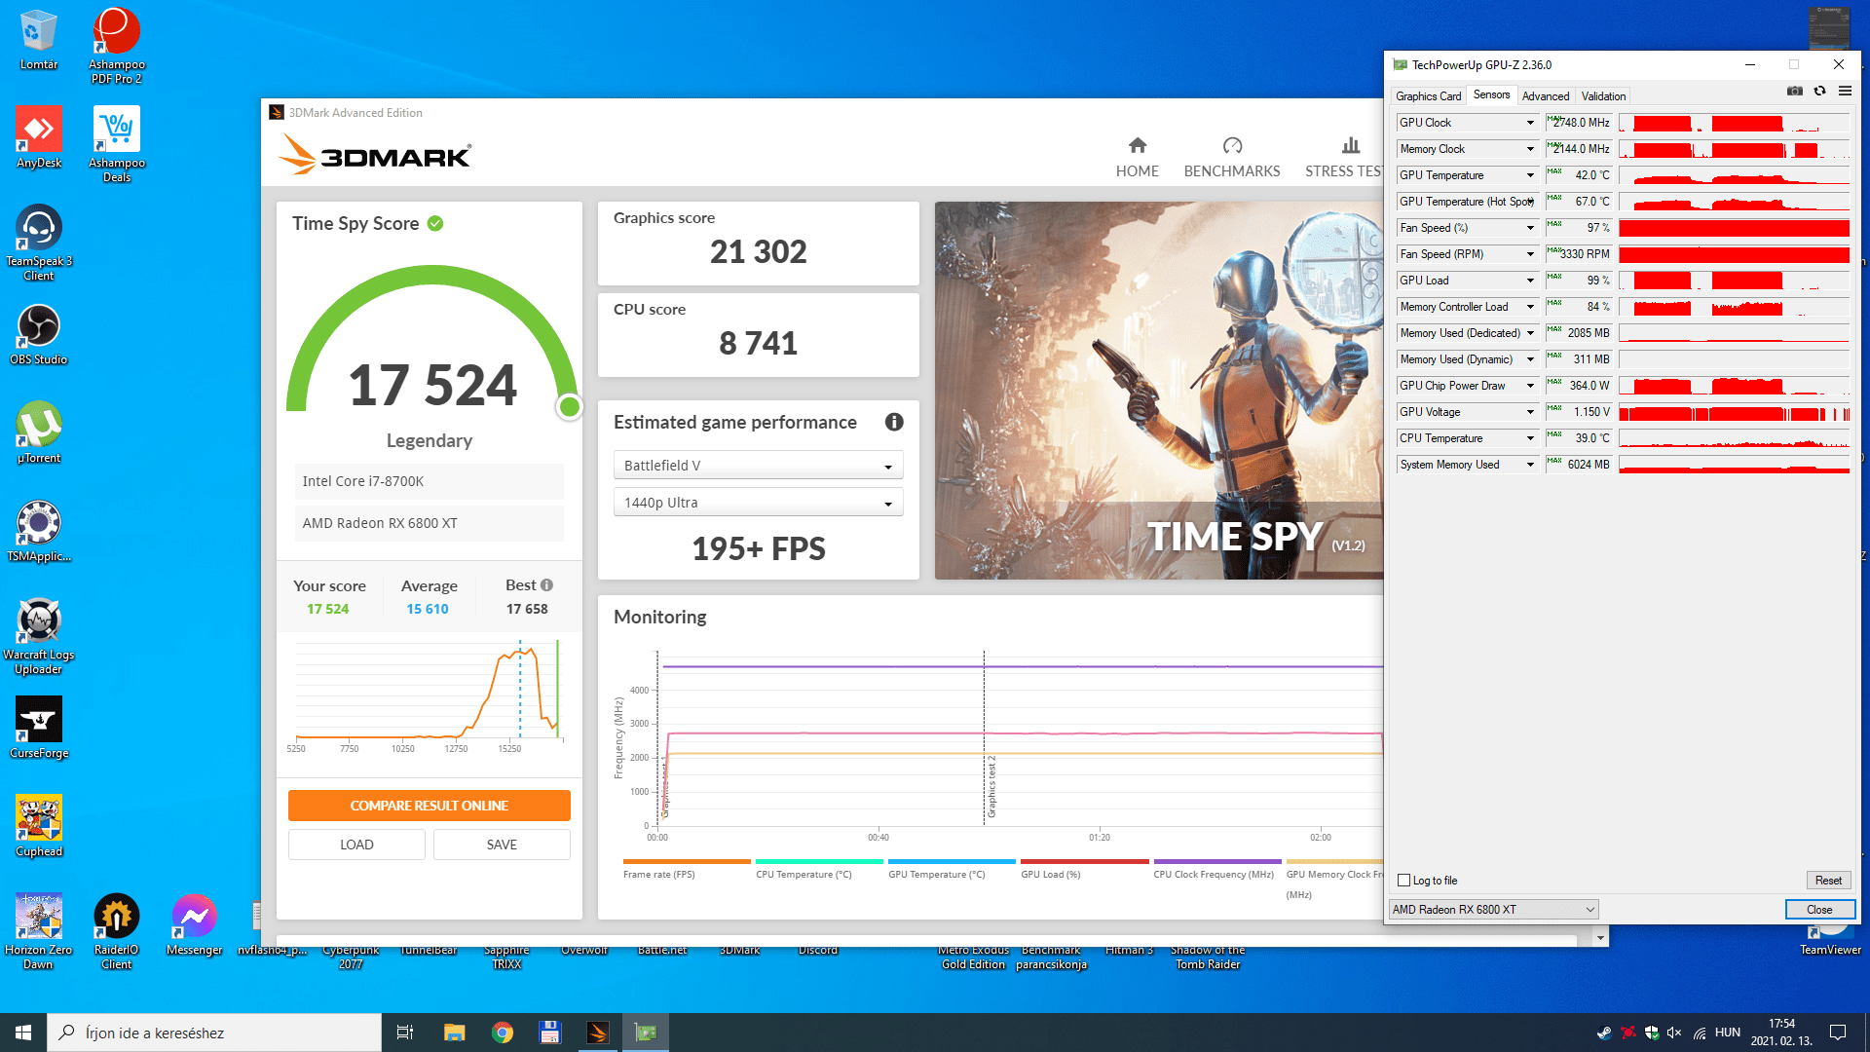Open the AMD Radeon RX 6800 XT device dropdown

click(x=1493, y=910)
